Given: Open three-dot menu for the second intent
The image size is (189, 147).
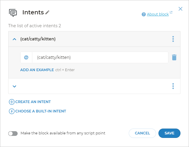Looking at the screenshot, I should (x=173, y=86).
